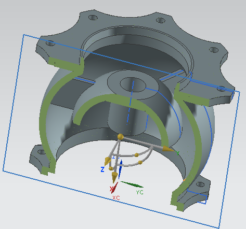Select rotation sphere between Z and X arrows
246x229 pixels.
click(x=111, y=168)
